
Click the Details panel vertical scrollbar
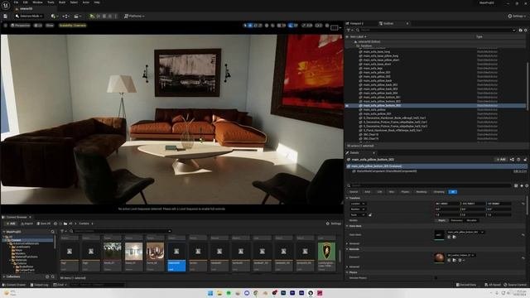tap(528, 204)
